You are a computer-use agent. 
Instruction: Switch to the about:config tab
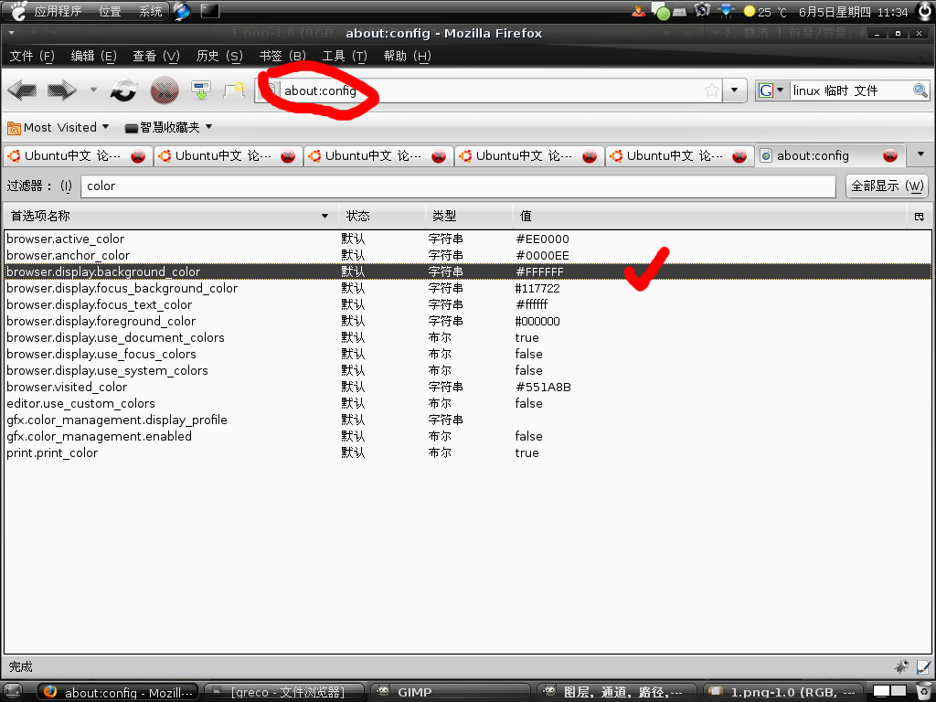point(830,155)
